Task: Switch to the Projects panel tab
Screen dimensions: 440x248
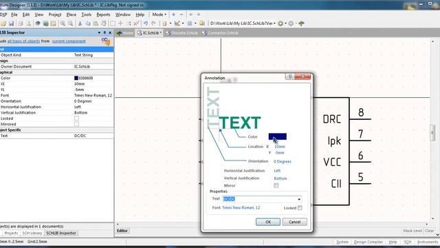Action: 11,233
